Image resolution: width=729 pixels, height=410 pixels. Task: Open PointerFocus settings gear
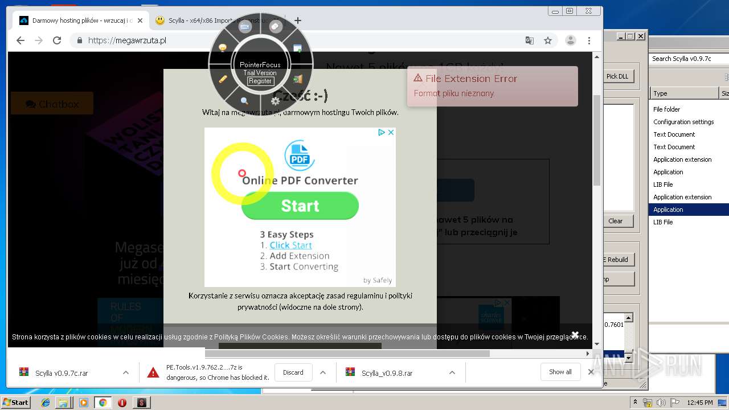point(276,101)
